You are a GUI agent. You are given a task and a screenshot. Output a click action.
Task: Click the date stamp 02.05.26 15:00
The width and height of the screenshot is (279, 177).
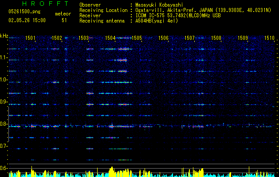[x=27, y=20]
